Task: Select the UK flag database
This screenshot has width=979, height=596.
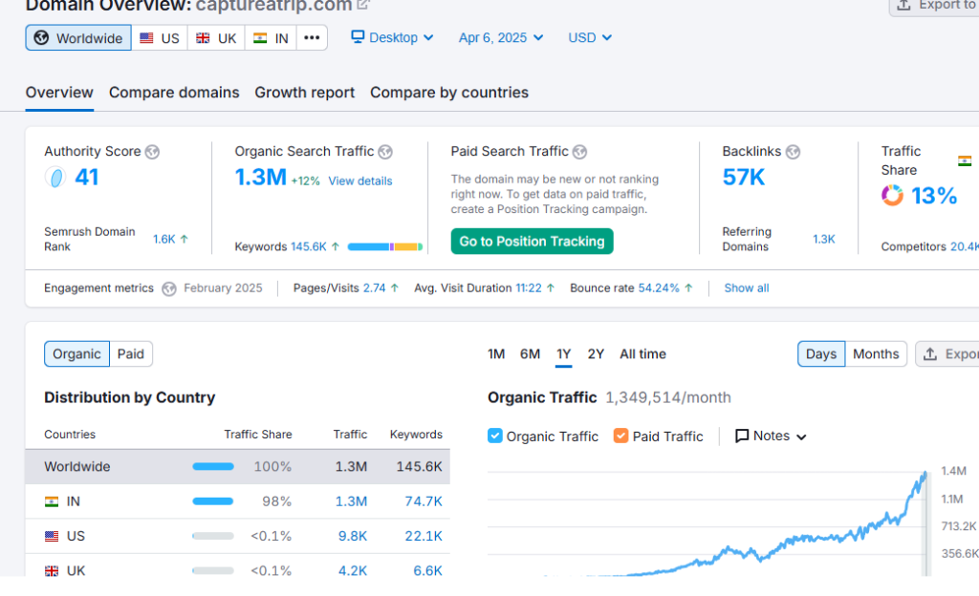Action: click(x=216, y=38)
